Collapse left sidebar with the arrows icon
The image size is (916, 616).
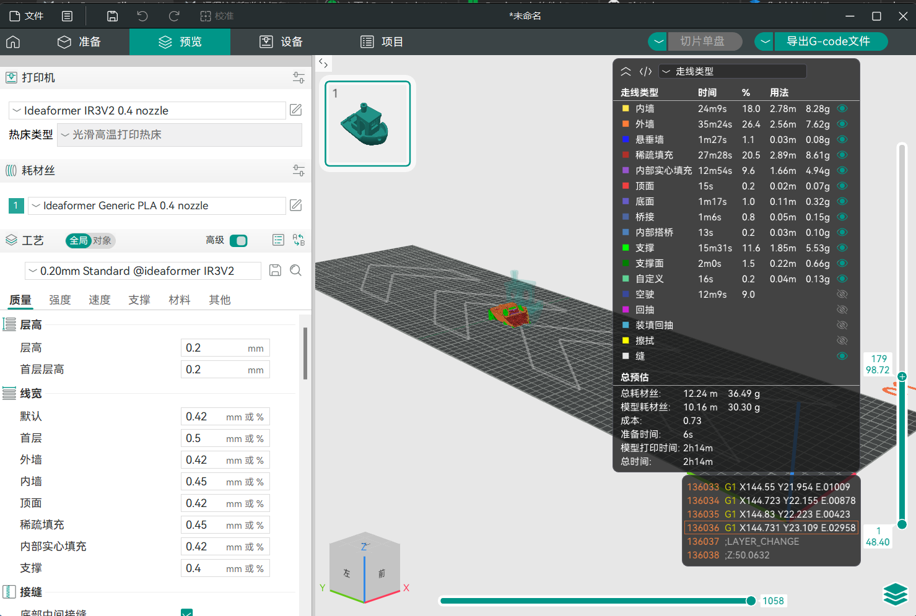pos(323,63)
